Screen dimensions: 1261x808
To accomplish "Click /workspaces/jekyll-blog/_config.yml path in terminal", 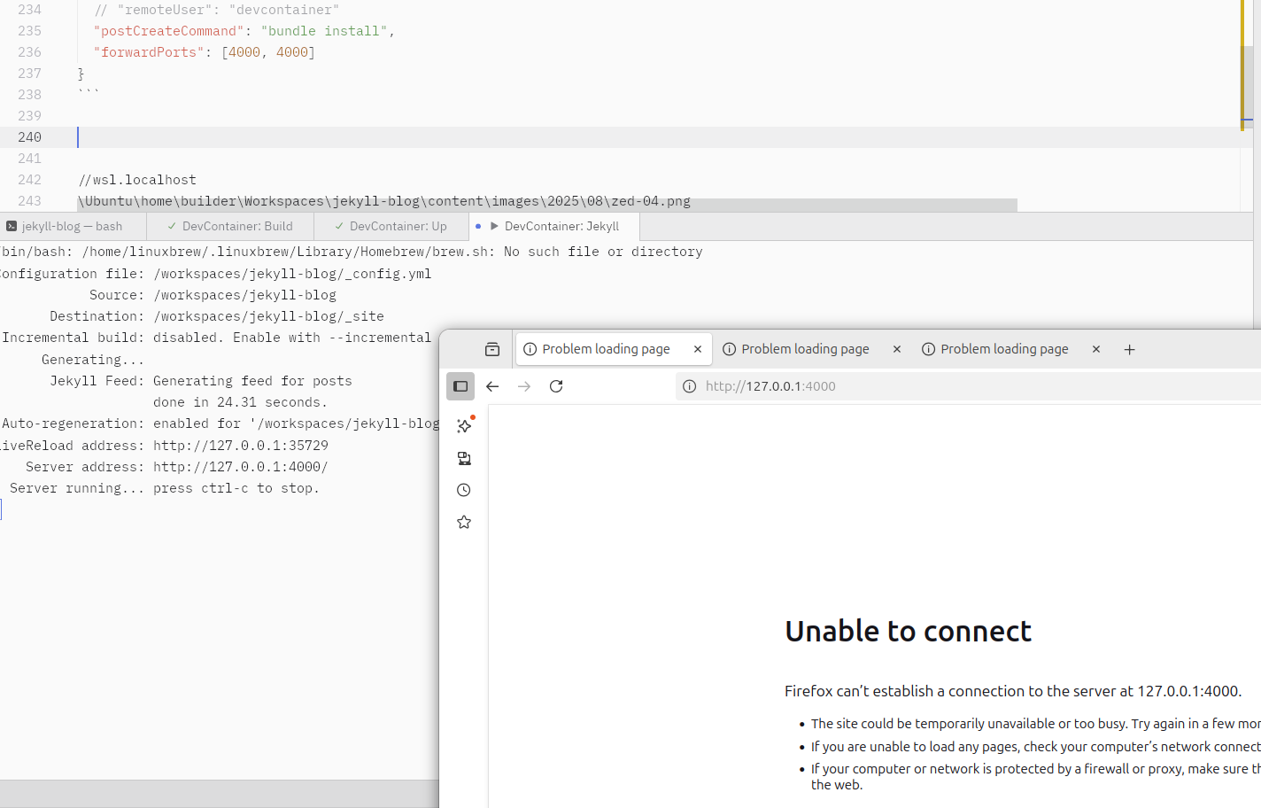I will click(292, 274).
